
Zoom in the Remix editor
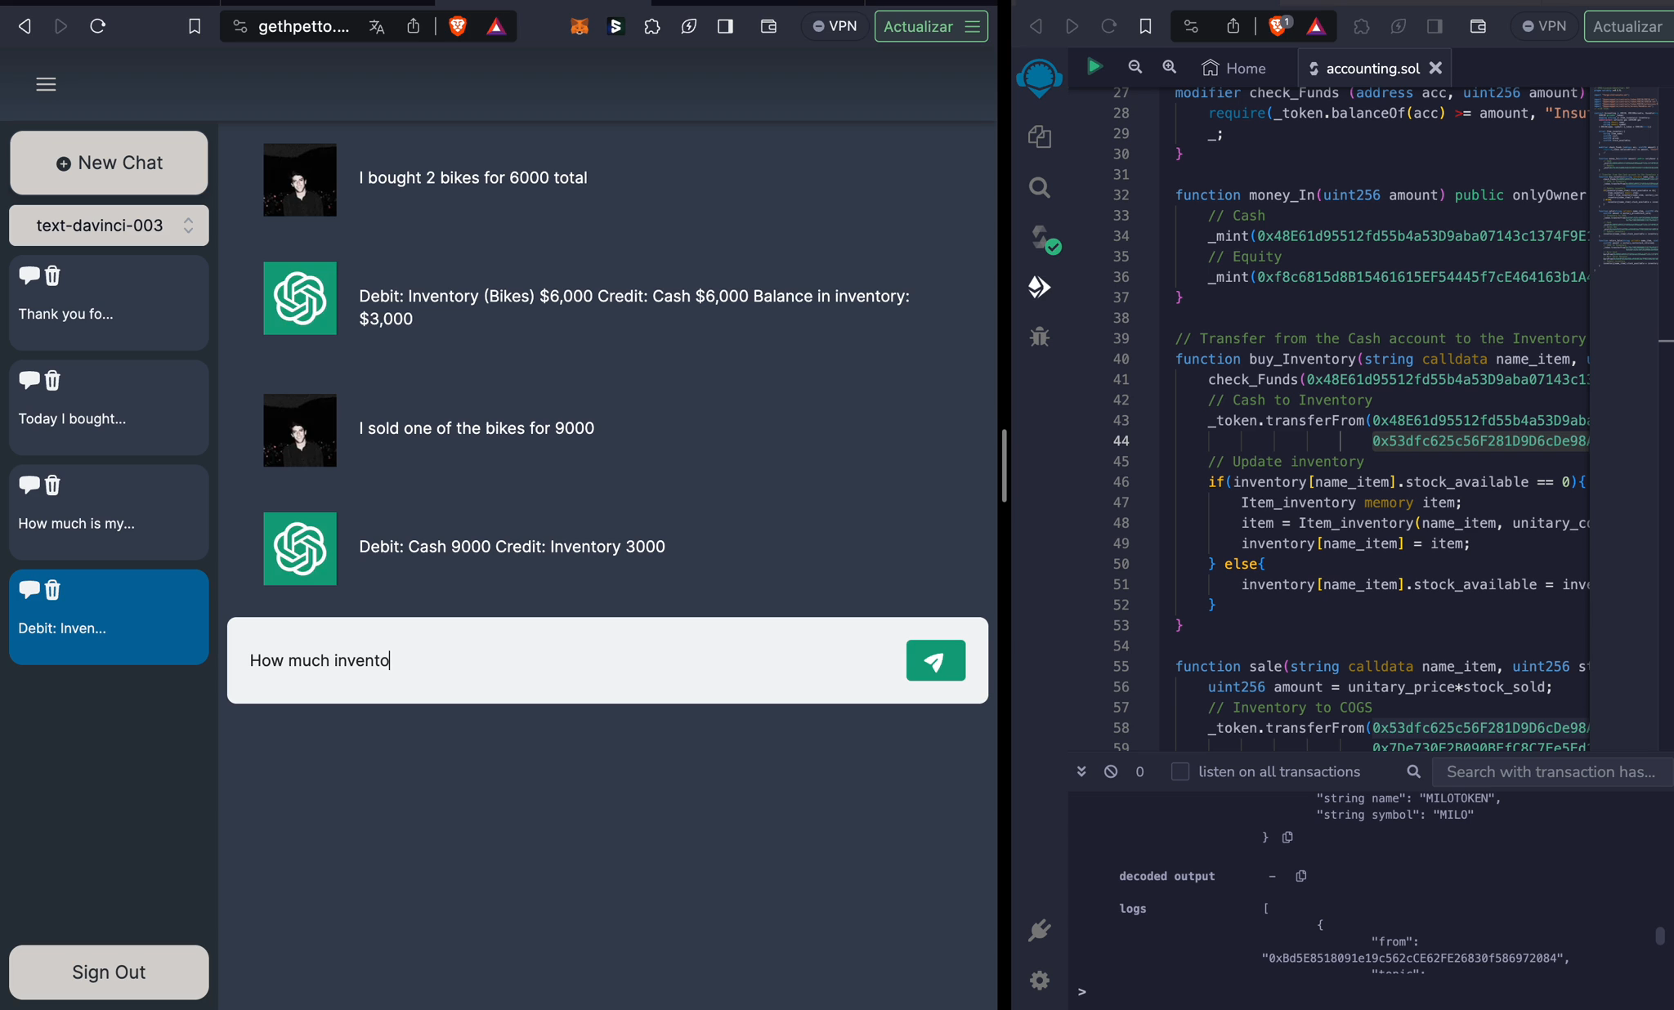pyautogui.click(x=1169, y=67)
